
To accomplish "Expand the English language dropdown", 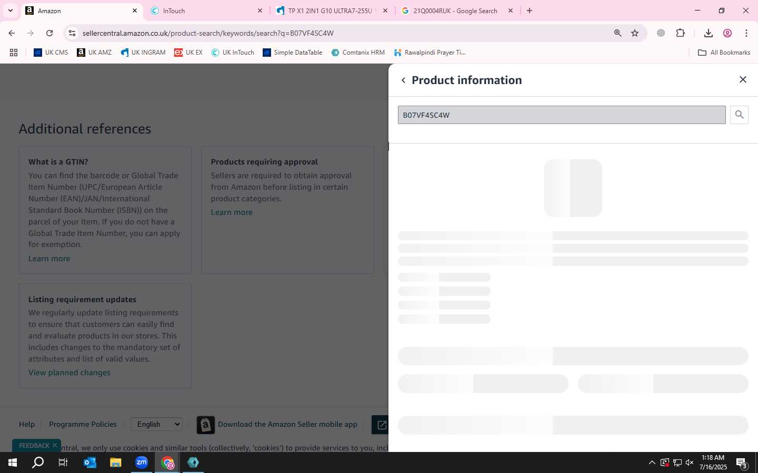I will point(156,424).
